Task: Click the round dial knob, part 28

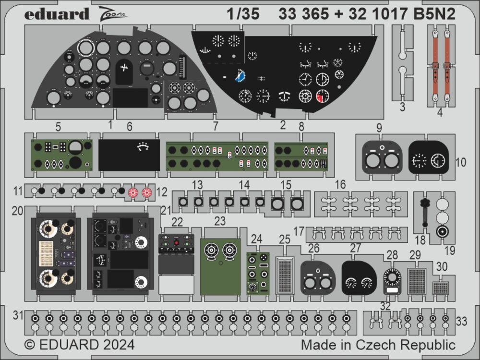Action: (392, 278)
